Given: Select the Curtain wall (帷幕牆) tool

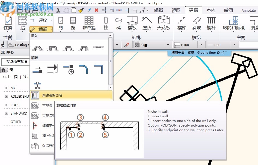Looking at the screenshot, I should pyautogui.click(x=89, y=24).
